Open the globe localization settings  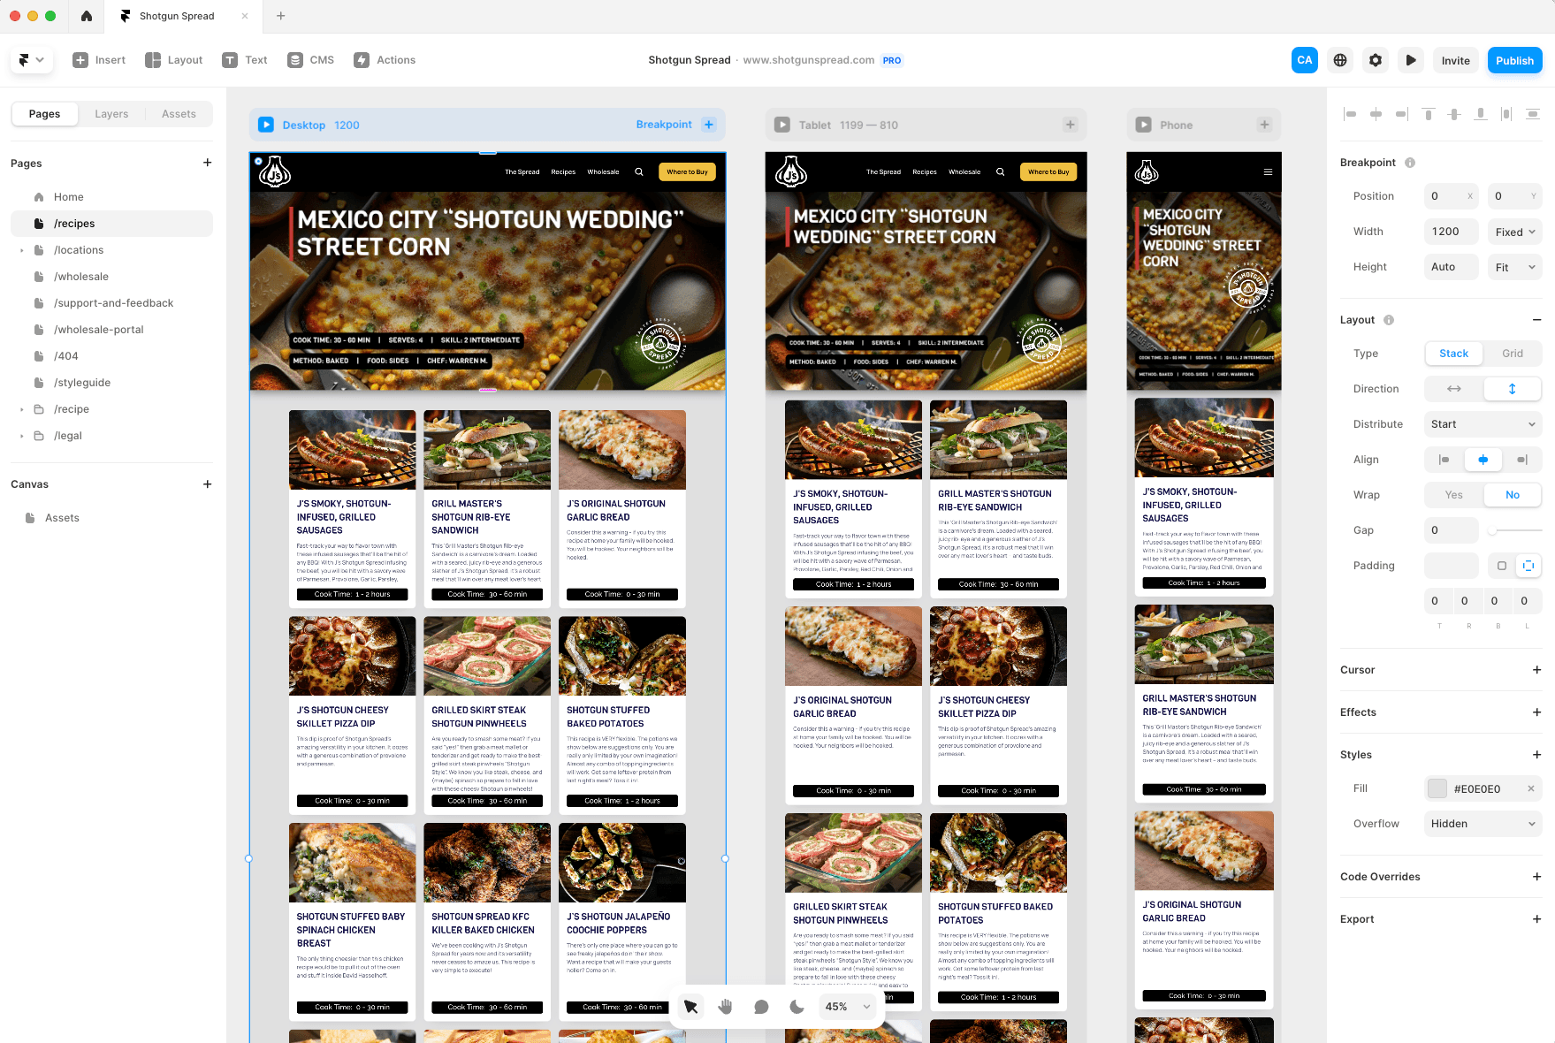pyautogui.click(x=1340, y=60)
